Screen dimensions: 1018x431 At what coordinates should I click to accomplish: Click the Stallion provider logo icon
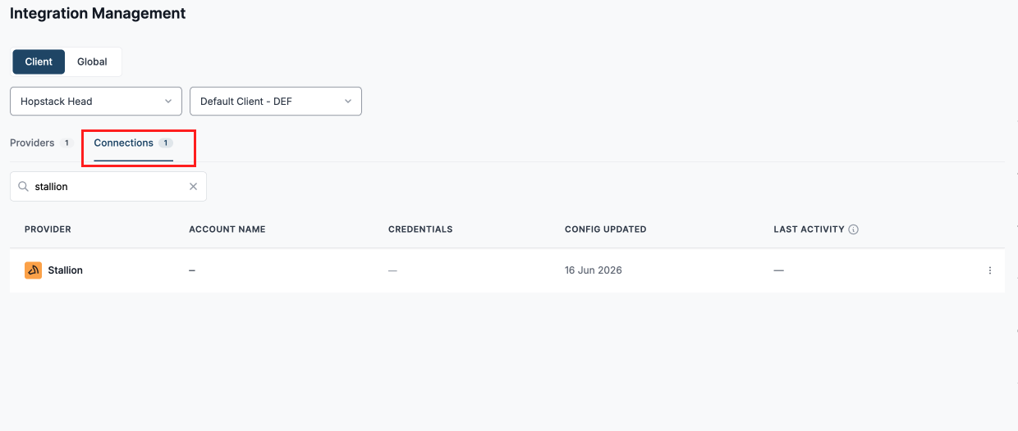pyautogui.click(x=33, y=270)
